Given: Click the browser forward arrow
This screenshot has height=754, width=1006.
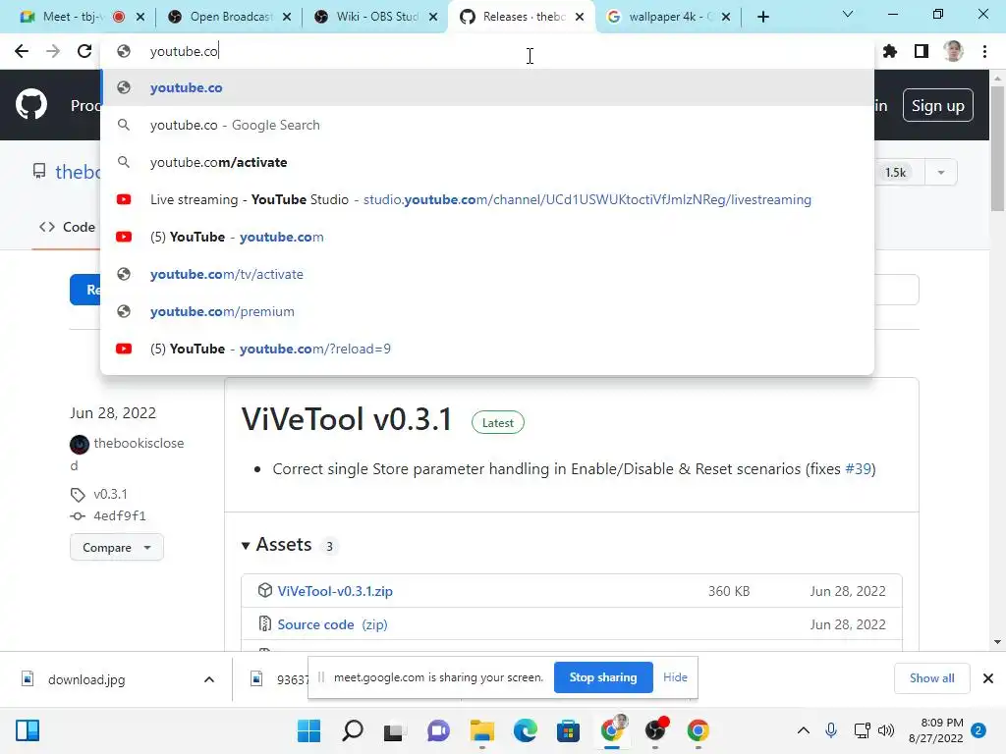Looking at the screenshot, I should [x=53, y=51].
